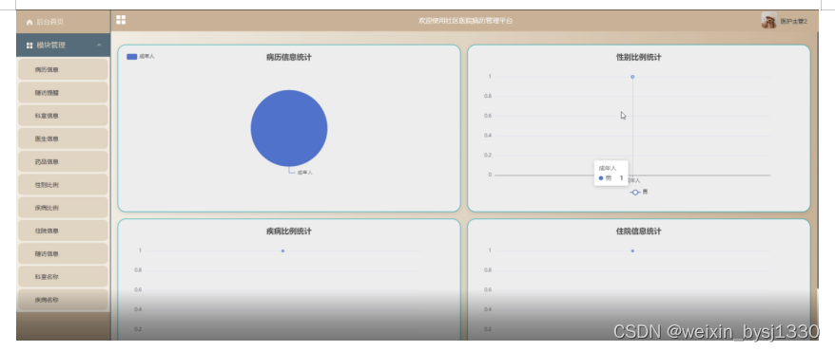Image resolution: width=835 pixels, height=351 pixels.
Task: Click the data point in 疾病比例统计 chart
Action: (282, 250)
